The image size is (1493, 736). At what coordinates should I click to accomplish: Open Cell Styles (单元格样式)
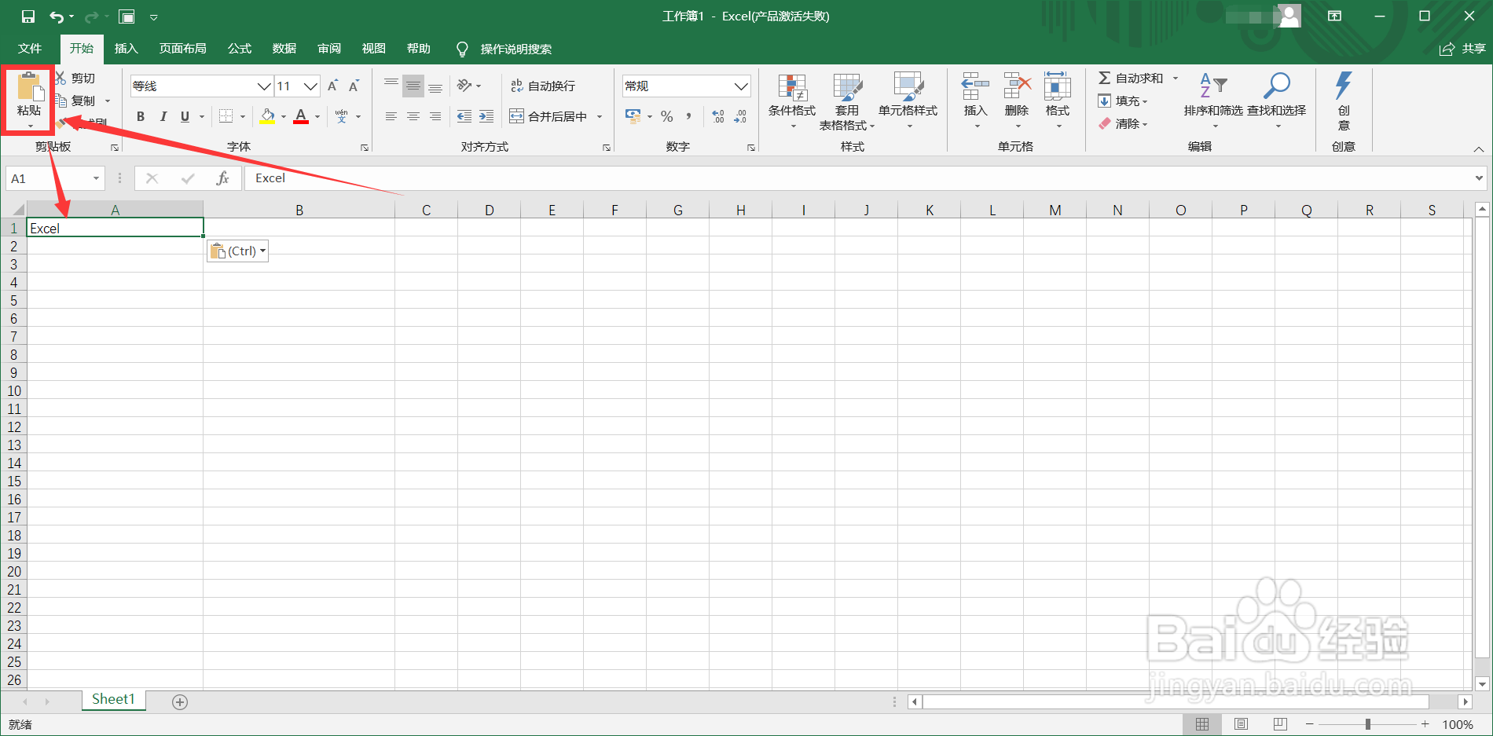(908, 101)
